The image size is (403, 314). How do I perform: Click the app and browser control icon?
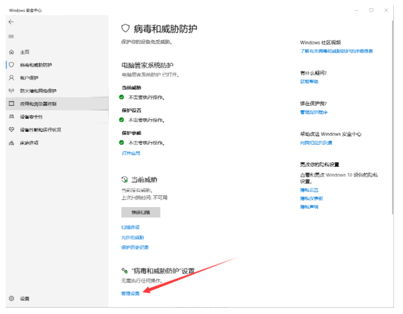pyautogui.click(x=11, y=104)
